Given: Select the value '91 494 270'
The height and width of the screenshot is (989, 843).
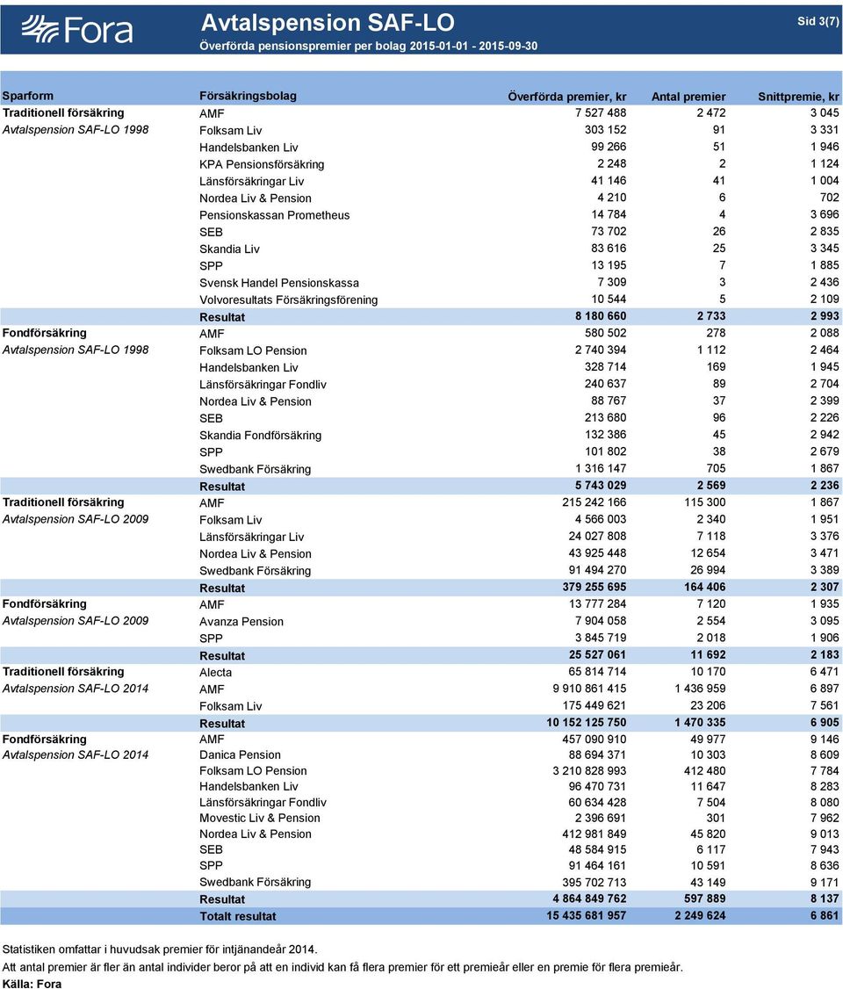Looking at the screenshot, I should (x=597, y=570).
